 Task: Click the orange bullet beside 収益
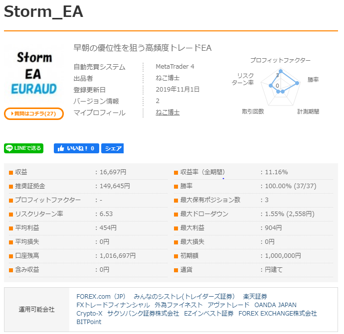coord(10,172)
